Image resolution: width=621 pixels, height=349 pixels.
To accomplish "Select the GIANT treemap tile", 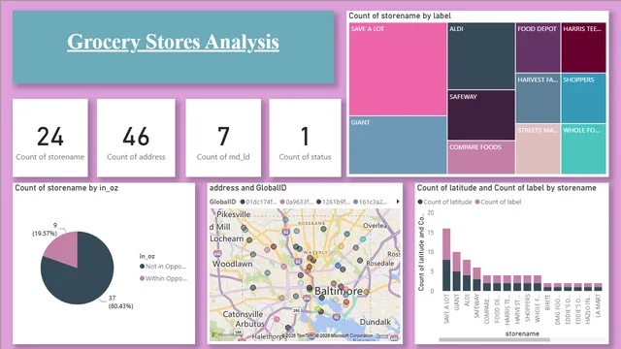I will 398,144.
